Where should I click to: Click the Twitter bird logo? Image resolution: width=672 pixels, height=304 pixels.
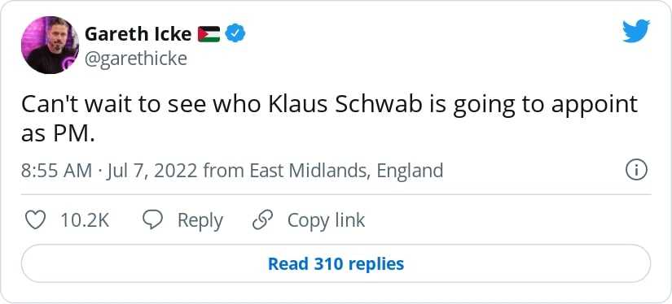[636, 31]
